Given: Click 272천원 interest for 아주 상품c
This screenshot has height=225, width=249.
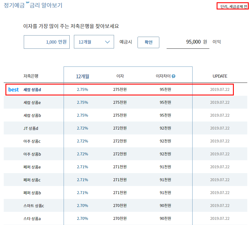Looking at the screenshot, I should pos(120,141).
